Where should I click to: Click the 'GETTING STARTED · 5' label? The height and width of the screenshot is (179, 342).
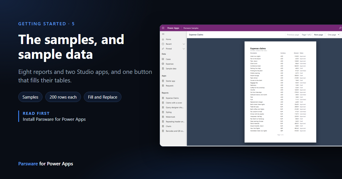tap(46, 24)
